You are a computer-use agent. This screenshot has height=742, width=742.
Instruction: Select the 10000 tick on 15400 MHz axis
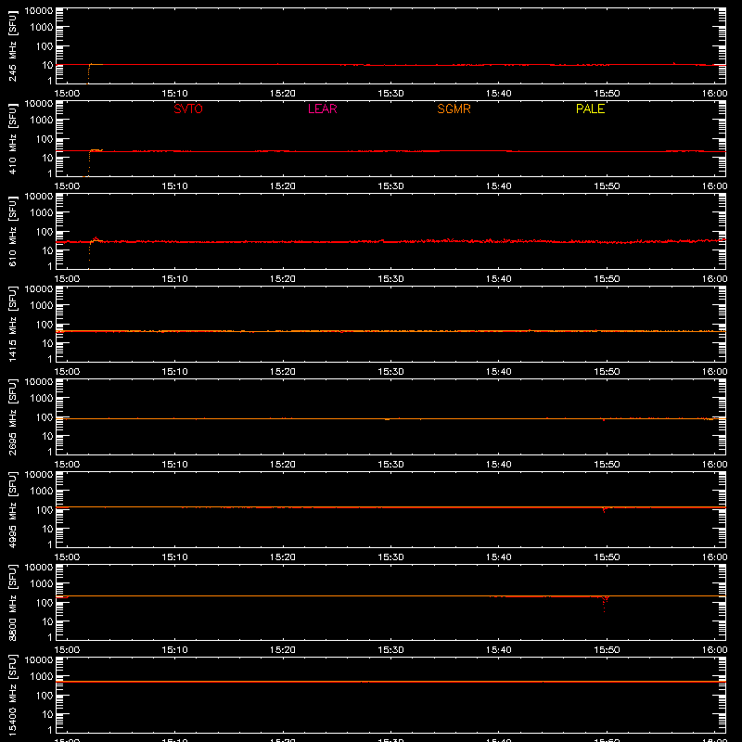[x=39, y=660]
